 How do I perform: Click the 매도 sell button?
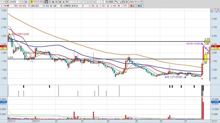click(140, 6)
